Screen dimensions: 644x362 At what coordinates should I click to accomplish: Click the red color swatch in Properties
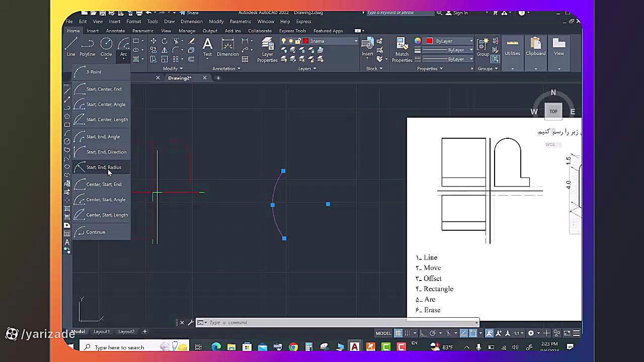[429, 41]
